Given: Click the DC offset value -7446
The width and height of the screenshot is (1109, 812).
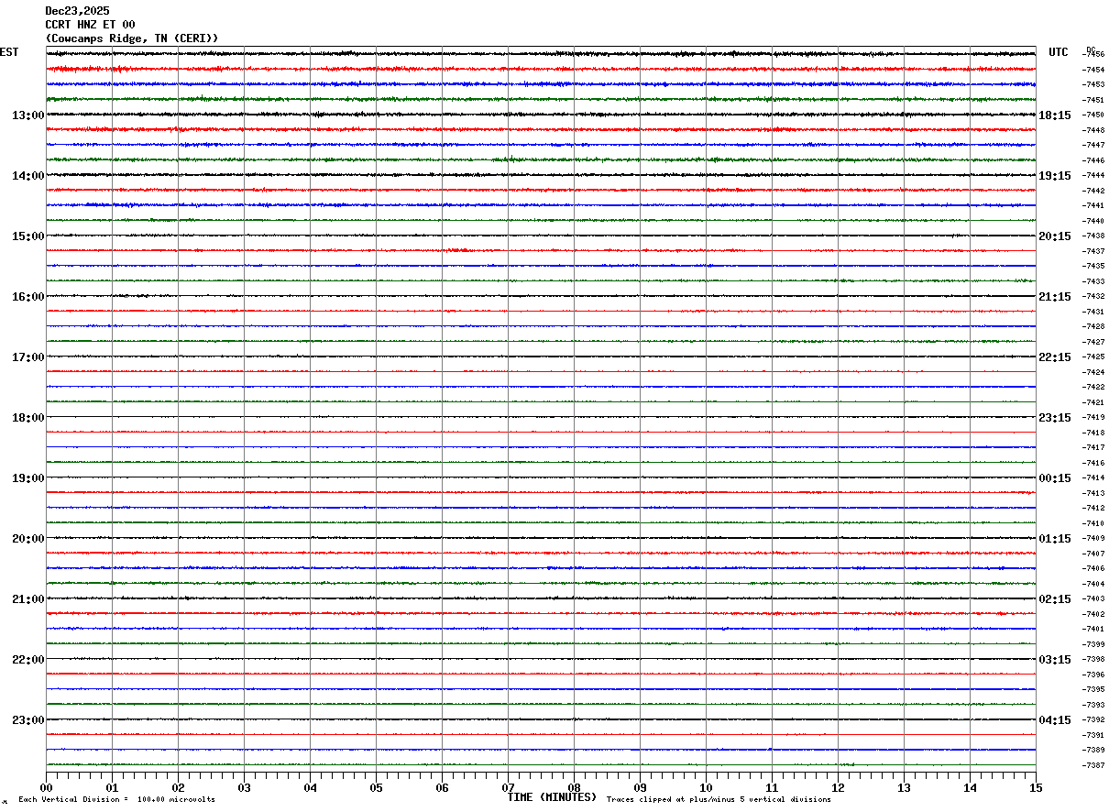Looking at the screenshot, I should (1093, 160).
